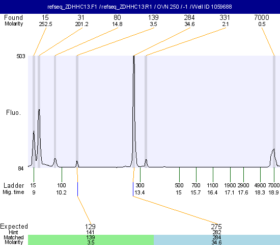Click the gray band at upper marker peak
This screenshot has height=245, width=280.
click(274, 112)
